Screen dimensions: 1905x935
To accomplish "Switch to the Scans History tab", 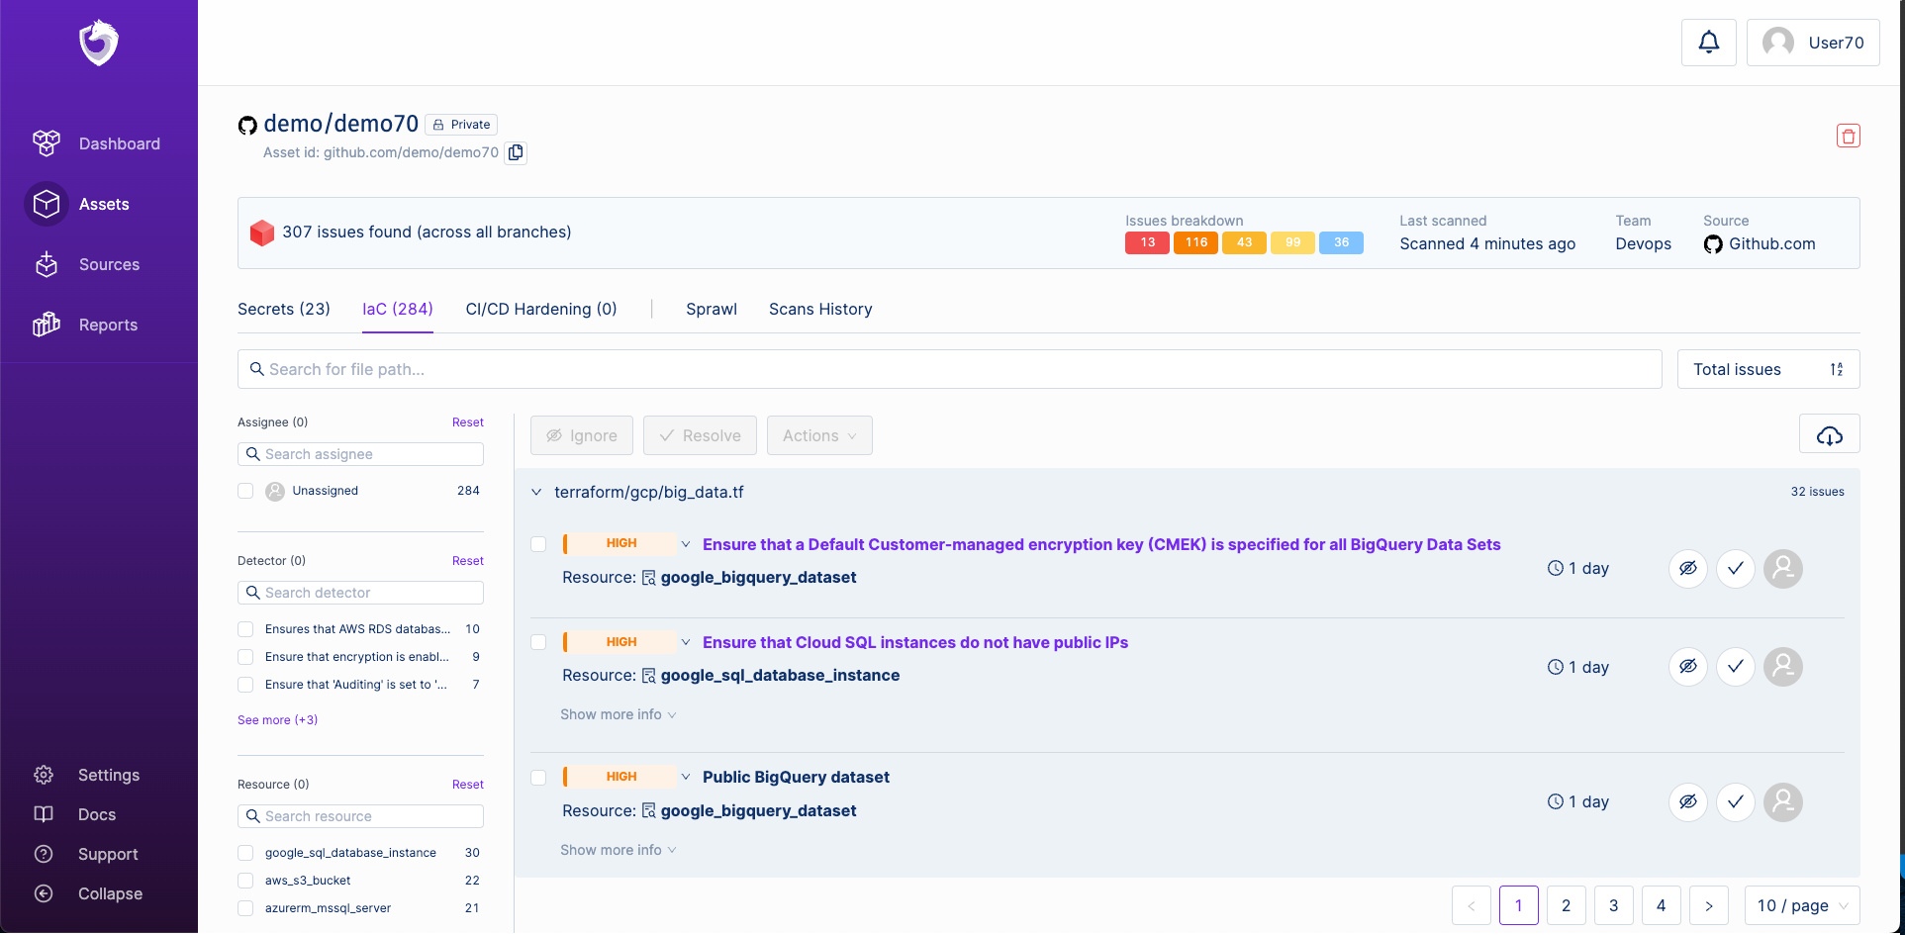I will 820,309.
